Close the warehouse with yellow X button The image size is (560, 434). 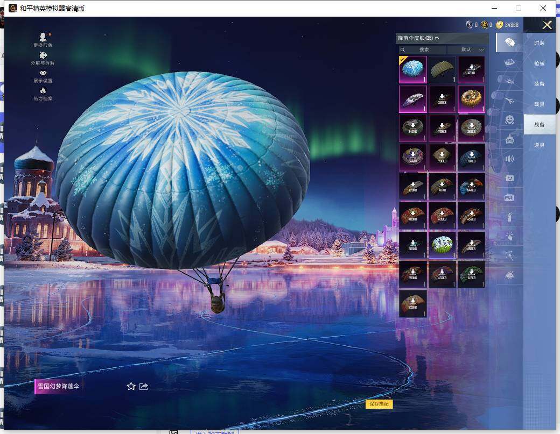[547, 25]
